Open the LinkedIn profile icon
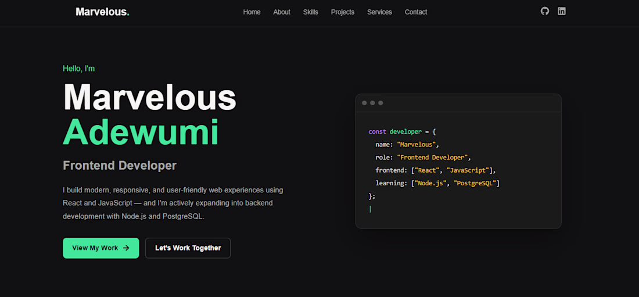The width and height of the screenshot is (639, 297). pyautogui.click(x=562, y=12)
